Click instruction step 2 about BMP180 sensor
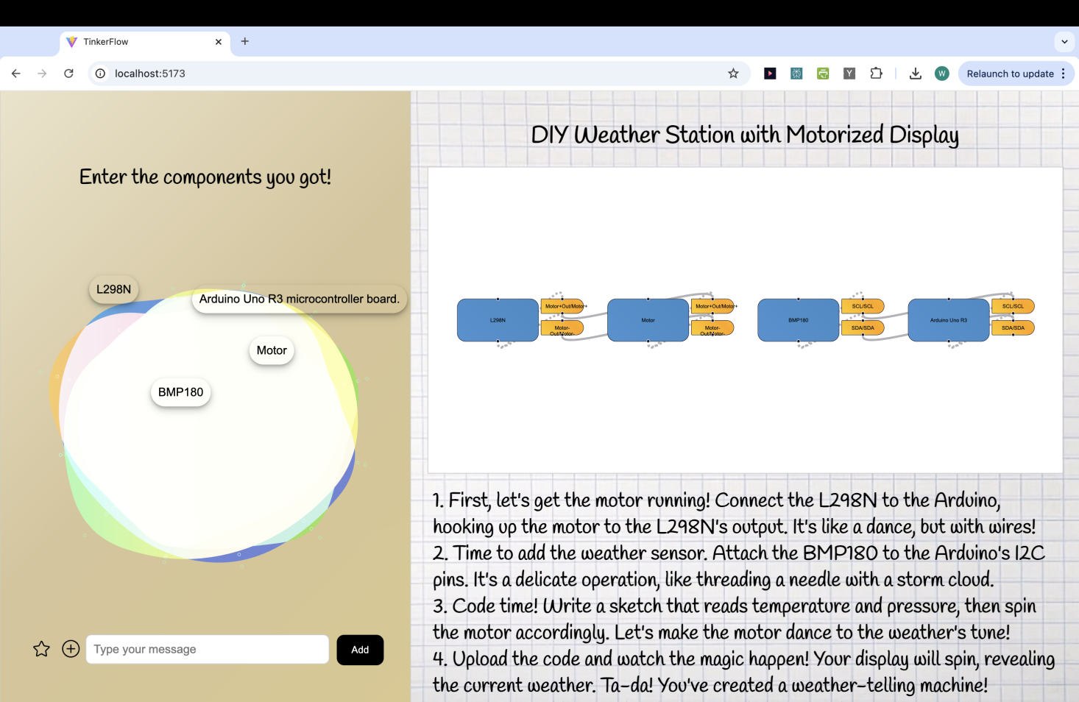 pos(738,567)
